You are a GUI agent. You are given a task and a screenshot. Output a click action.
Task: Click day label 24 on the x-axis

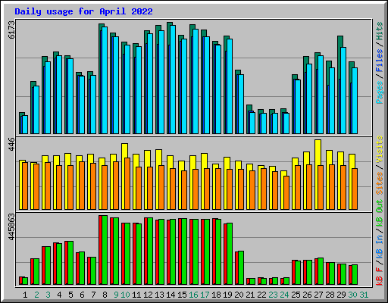click(284, 295)
